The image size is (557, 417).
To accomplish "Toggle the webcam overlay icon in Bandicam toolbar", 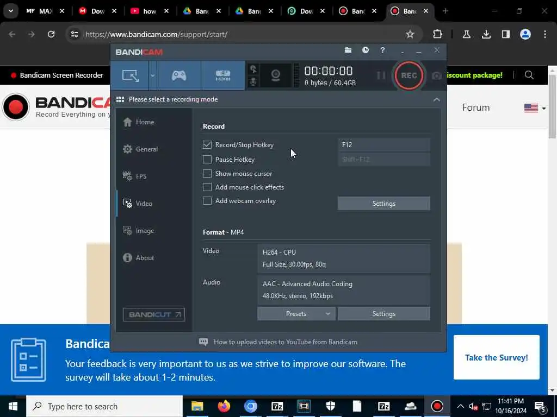I will coord(276,75).
